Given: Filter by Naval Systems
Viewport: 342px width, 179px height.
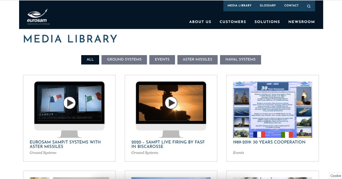Looking at the screenshot, I should [241, 60].
